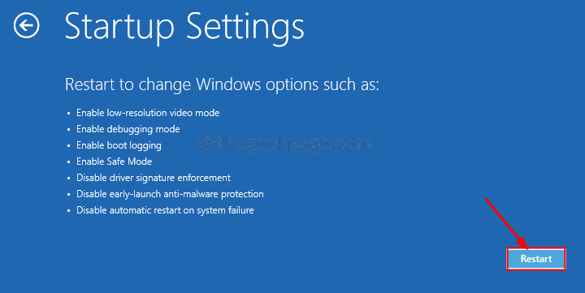The width and height of the screenshot is (585, 293).
Task: Select 'Enable debugging mode' list item
Action: 128,129
